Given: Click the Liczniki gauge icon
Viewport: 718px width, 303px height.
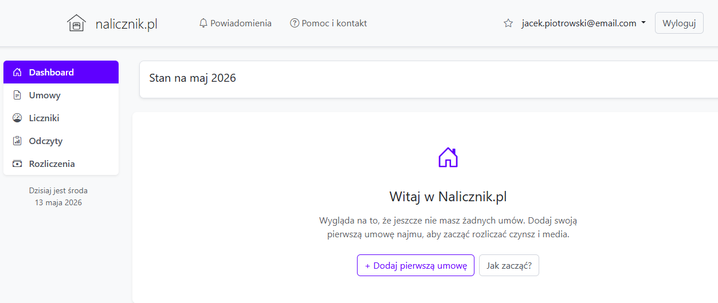Looking at the screenshot, I should click(x=17, y=118).
